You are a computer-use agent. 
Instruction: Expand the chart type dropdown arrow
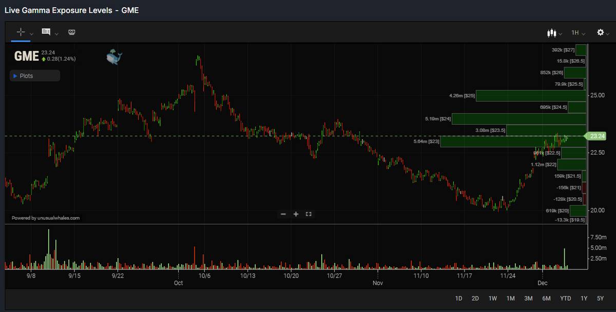click(561, 34)
